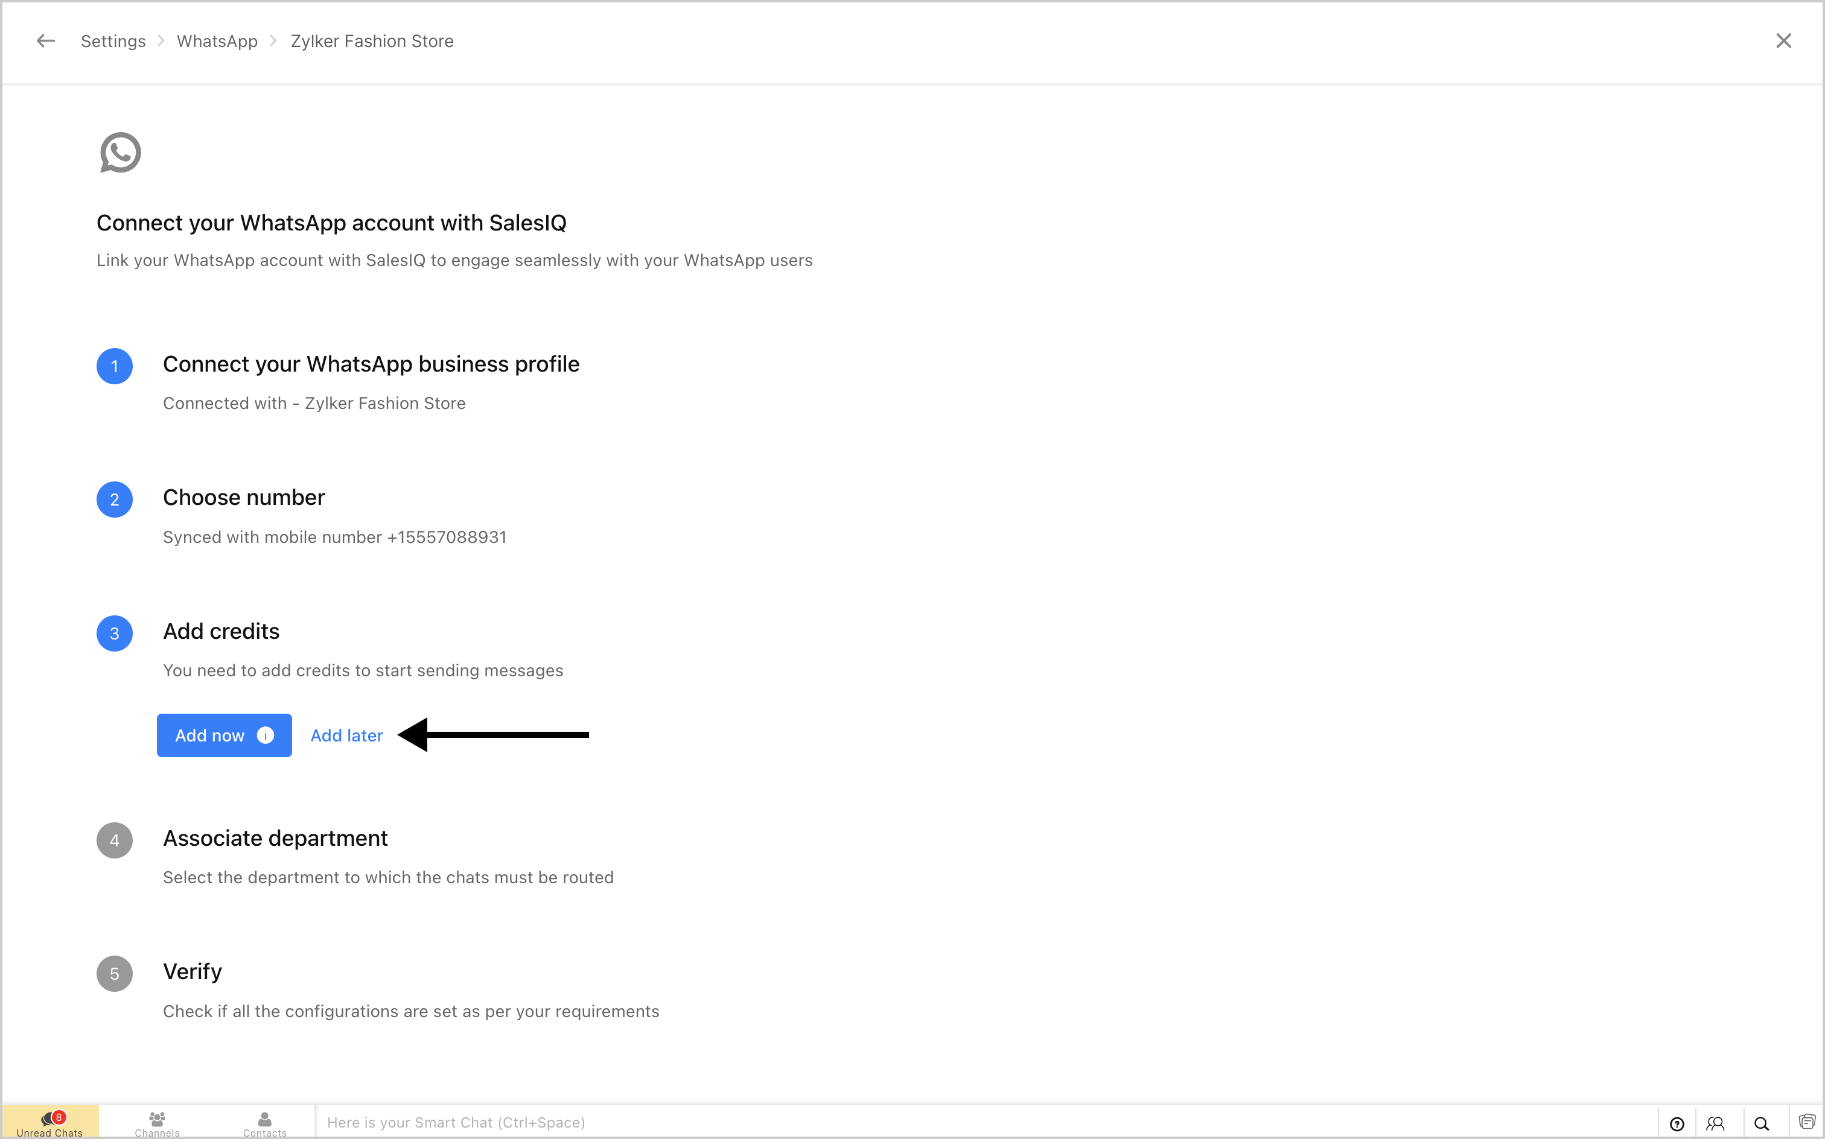Viewport: 1825px width, 1139px height.
Task: Select step 4 Associate department
Action: pos(275,839)
